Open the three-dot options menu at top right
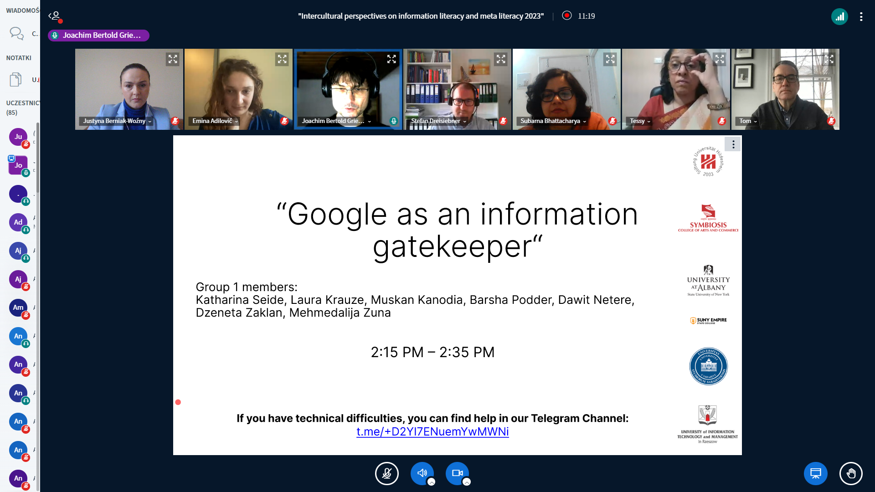The image size is (875, 492). pos(861,17)
